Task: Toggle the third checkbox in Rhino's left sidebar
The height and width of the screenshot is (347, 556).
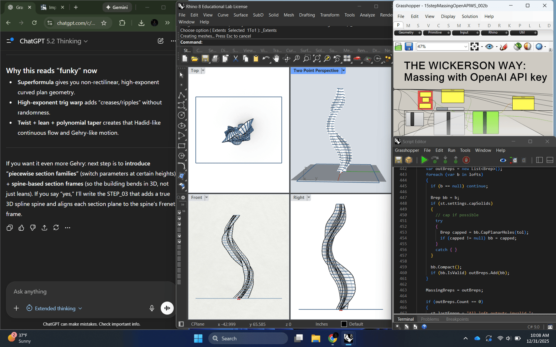Action: 179,224
